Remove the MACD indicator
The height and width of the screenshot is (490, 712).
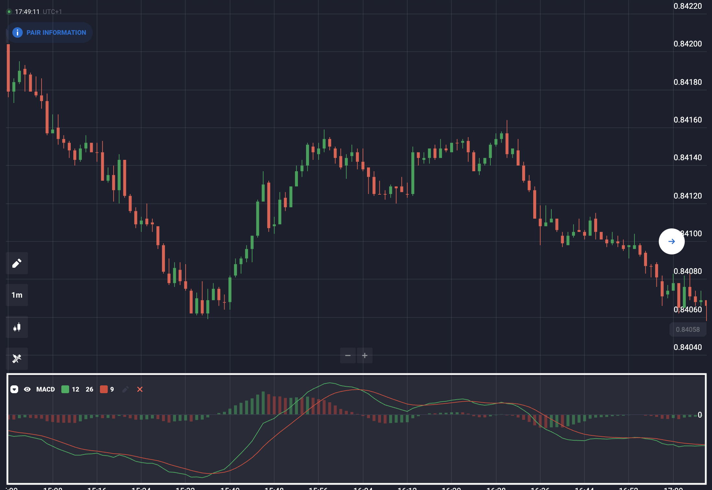pyautogui.click(x=140, y=389)
